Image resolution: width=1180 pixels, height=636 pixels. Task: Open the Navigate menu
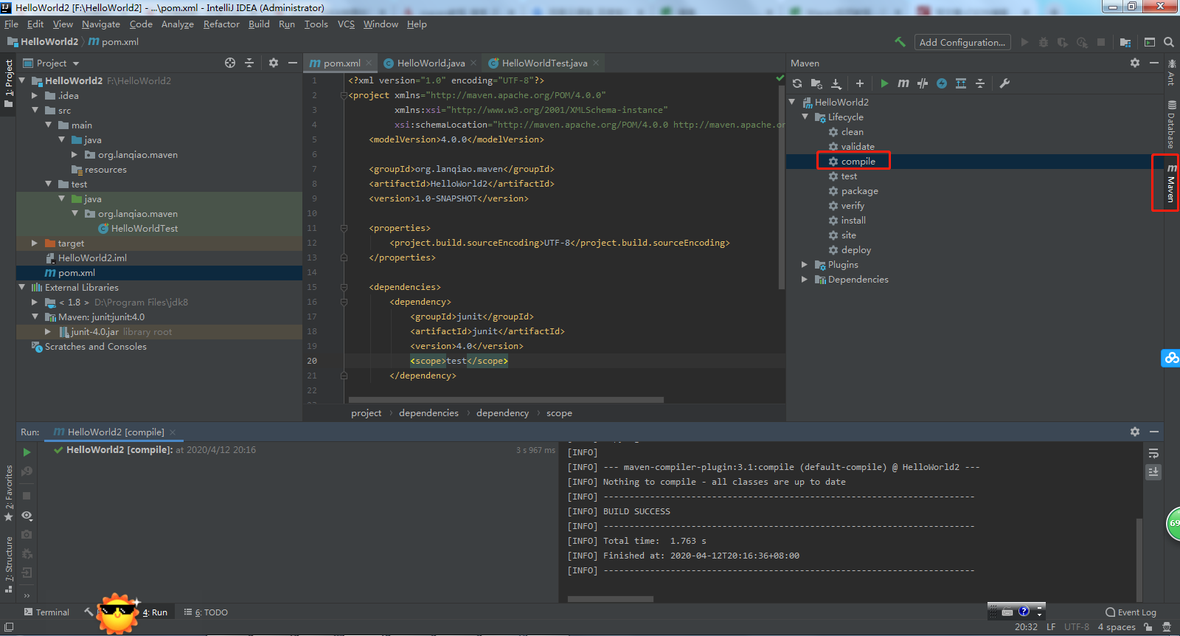click(101, 24)
